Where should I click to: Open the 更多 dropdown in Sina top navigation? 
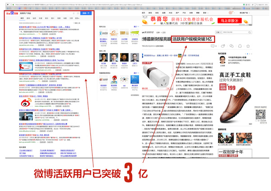tap(206, 13)
